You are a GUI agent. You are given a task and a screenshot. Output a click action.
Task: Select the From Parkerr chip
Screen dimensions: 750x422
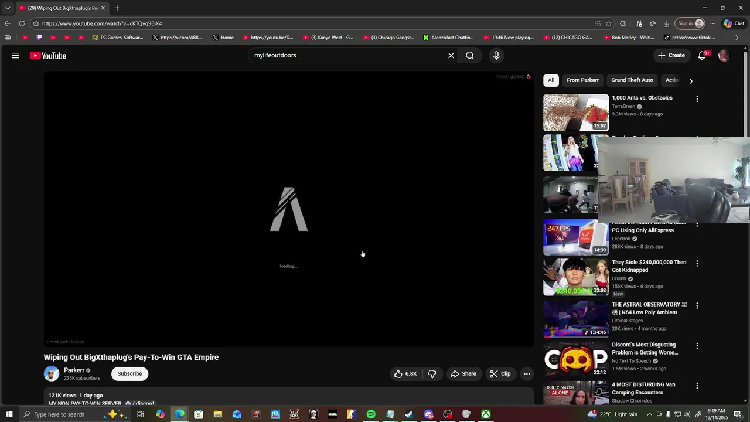582,80
